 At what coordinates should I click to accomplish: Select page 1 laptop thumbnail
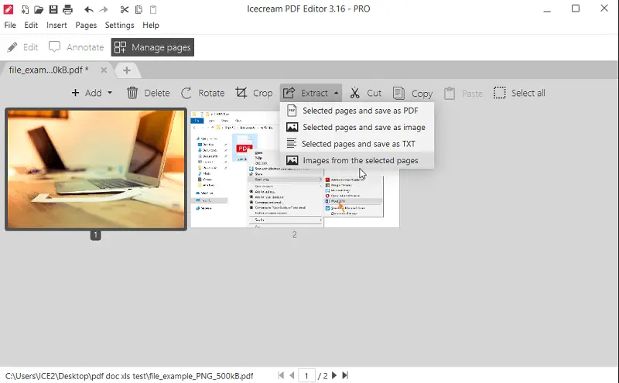click(x=96, y=169)
